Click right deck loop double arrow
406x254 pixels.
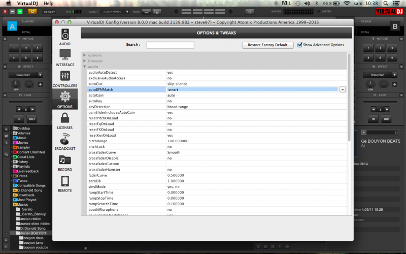387,109
